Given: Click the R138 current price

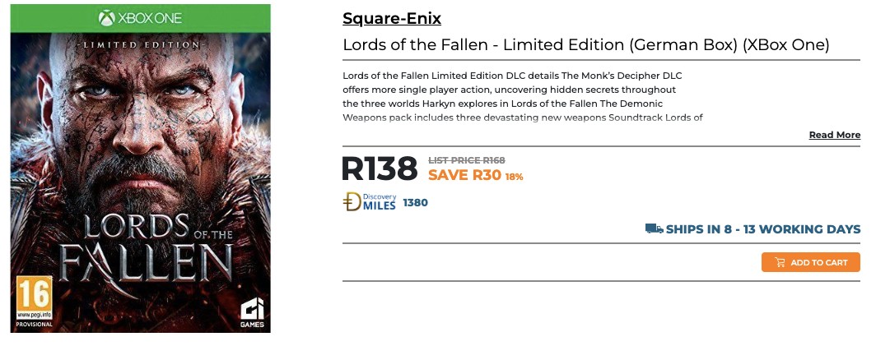Looking at the screenshot, I should click(x=380, y=168).
